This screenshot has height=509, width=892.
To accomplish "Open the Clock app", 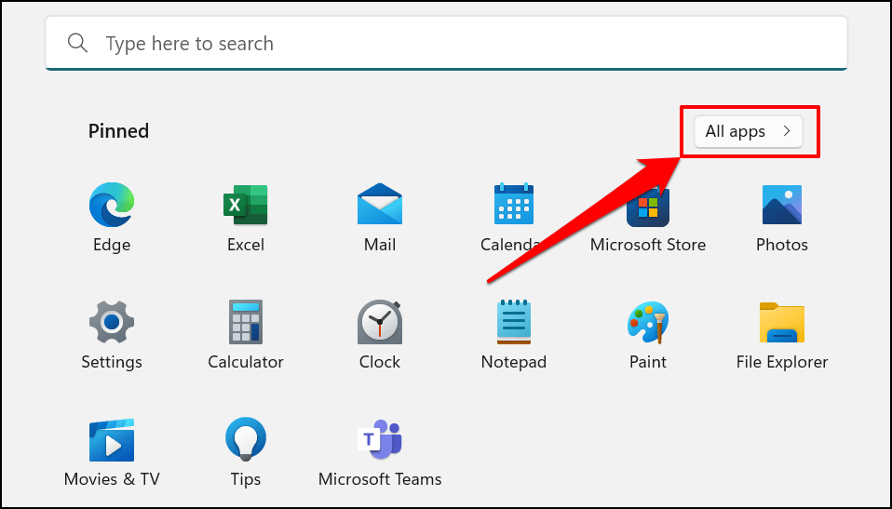I will point(380,323).
